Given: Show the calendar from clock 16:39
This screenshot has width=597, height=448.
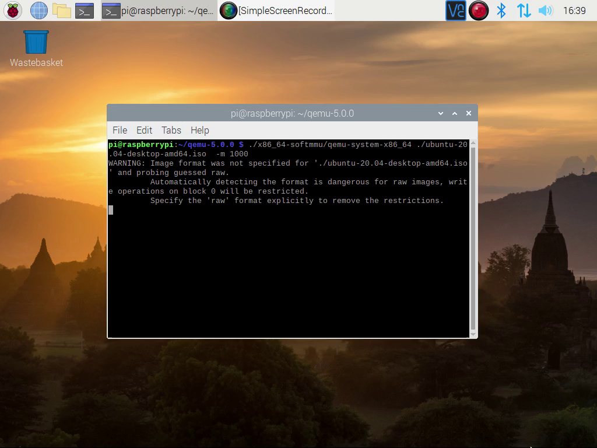Looking at the screenshot, I should [x=574, y=10].
